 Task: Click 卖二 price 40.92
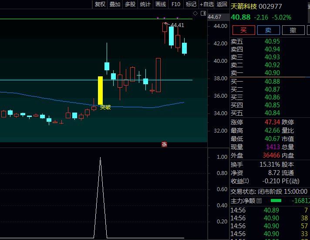272,65
